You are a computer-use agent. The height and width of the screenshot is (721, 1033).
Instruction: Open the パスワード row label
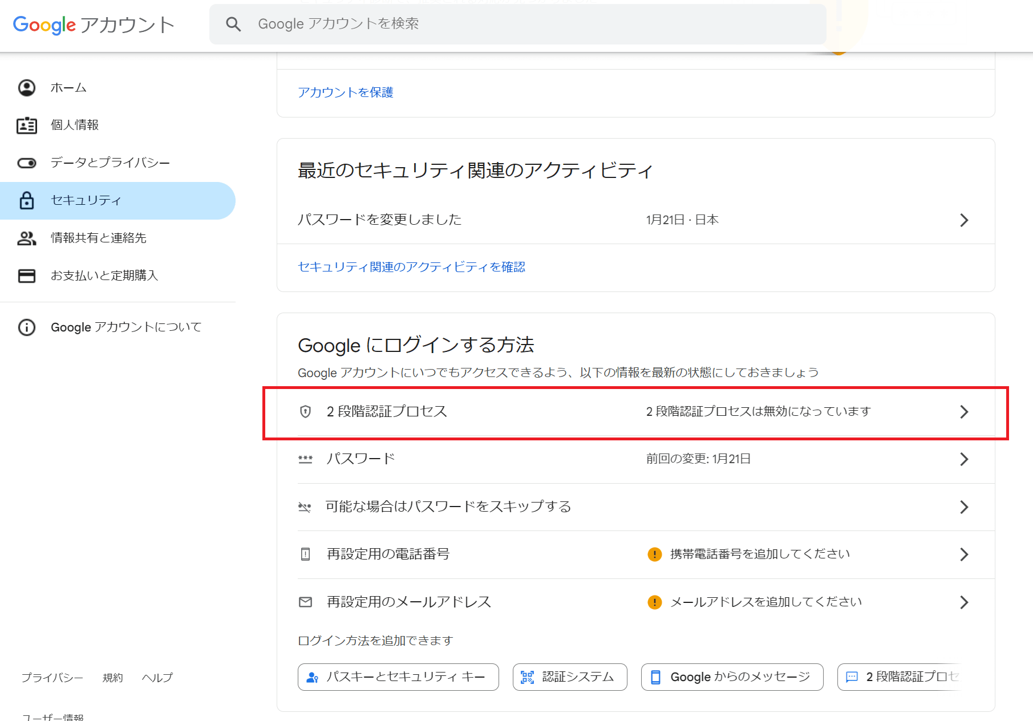pyautogui.click(x=361, y=459)
